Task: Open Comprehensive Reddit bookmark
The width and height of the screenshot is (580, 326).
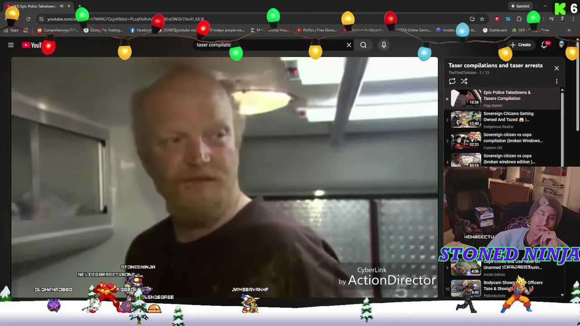Action: coord(58,30)
